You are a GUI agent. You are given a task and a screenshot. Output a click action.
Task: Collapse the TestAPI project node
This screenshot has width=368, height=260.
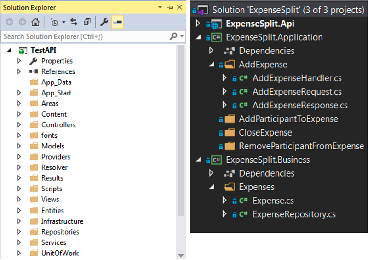(x=9, y=50)
